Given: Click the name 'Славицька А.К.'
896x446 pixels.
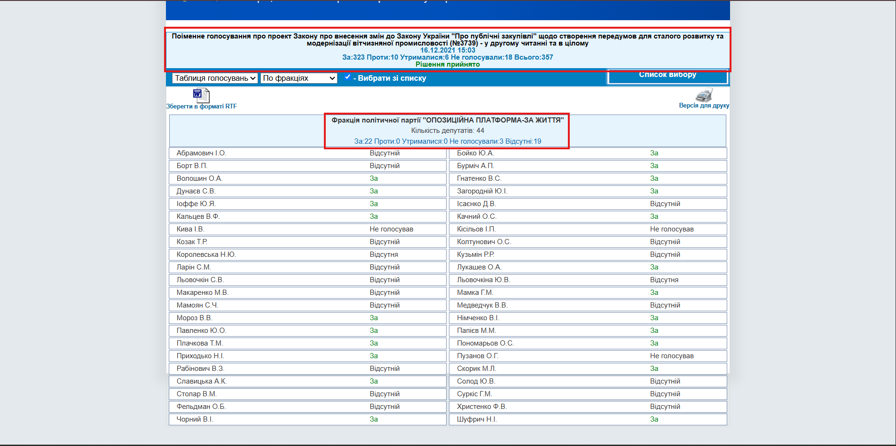Looking at the screenshot, I should click(x=202, y=381).
